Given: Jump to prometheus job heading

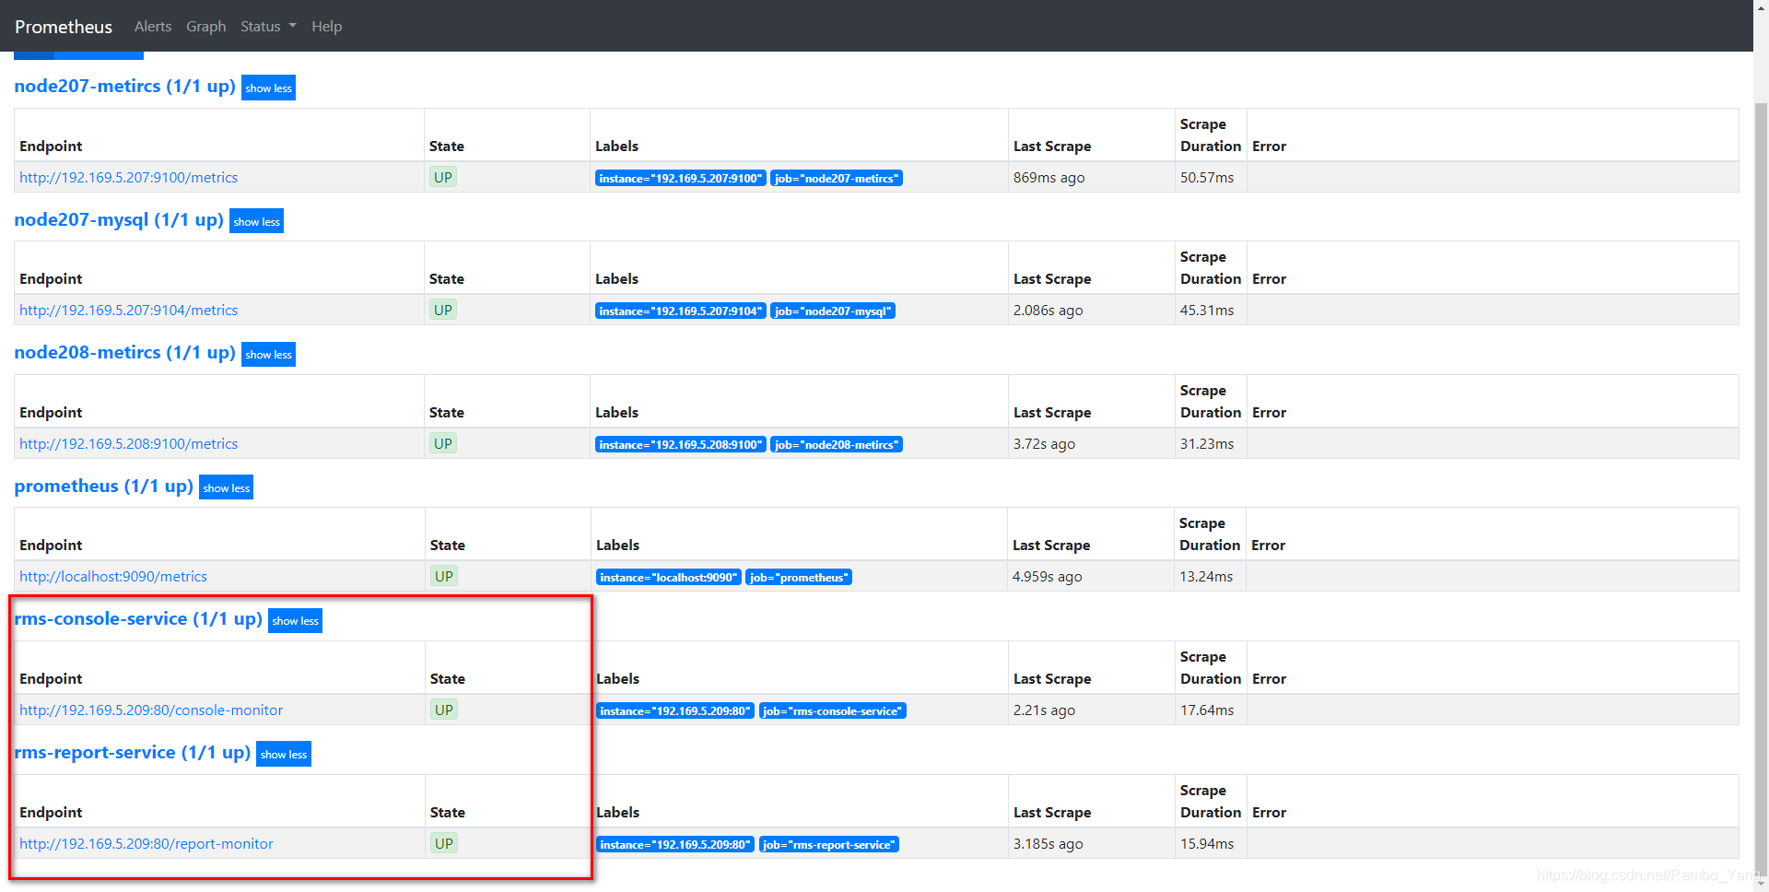Looking at the screenshot, I should click(103, 487).
